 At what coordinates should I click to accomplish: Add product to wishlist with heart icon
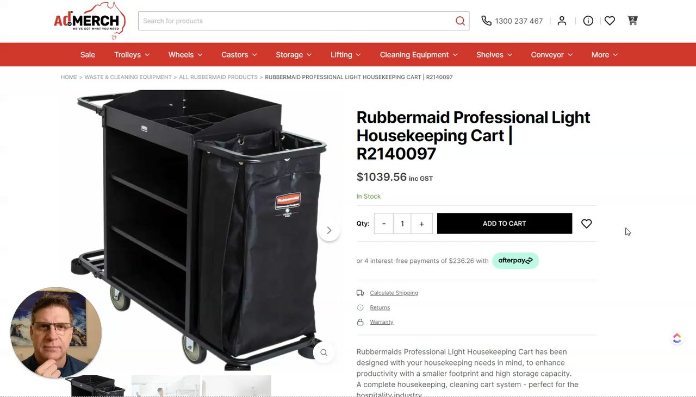[586, 224]
